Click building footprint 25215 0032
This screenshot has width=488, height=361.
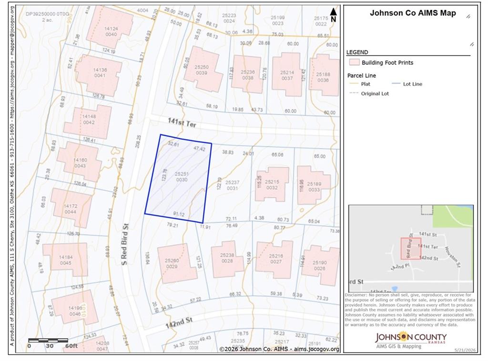pos(272,184)
